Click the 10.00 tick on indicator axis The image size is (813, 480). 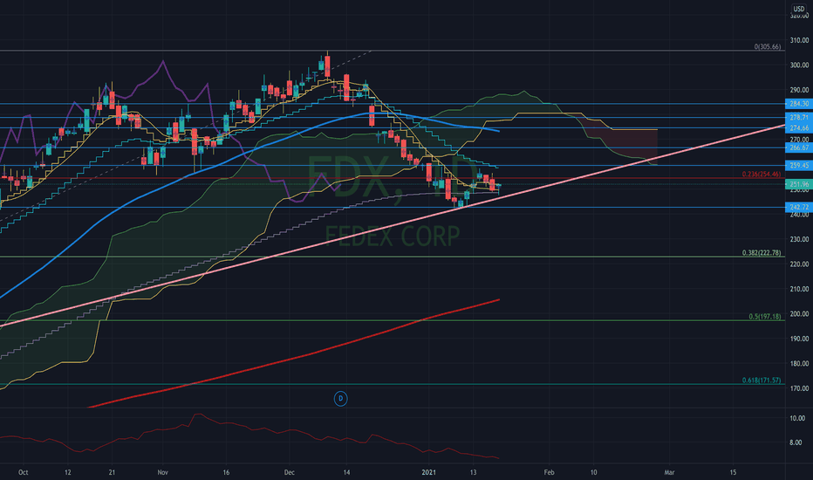click(x=798, y=418)
